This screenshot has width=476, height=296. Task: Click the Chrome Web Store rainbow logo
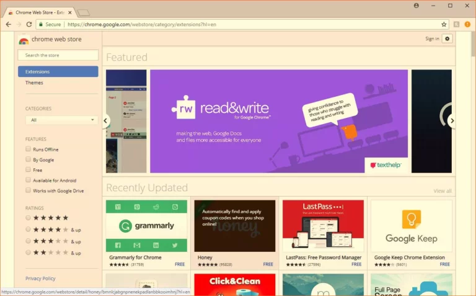click(x=24, y=40)
